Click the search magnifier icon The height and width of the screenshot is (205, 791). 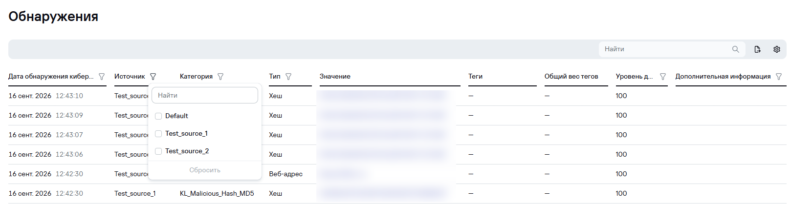click(x=735, y=49)
